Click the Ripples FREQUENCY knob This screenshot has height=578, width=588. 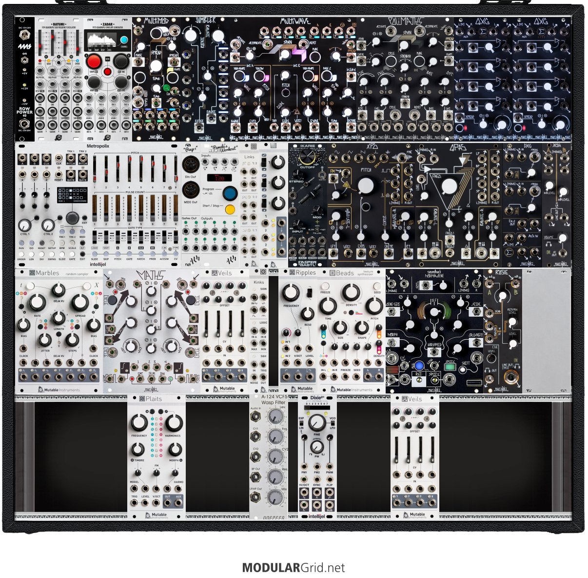(291, 293)
